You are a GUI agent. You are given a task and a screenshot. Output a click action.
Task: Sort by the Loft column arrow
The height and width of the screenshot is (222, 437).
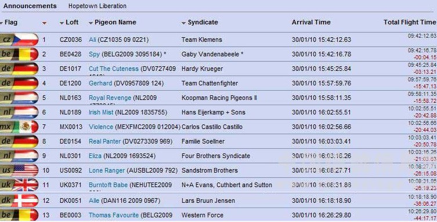pos(62,23)
